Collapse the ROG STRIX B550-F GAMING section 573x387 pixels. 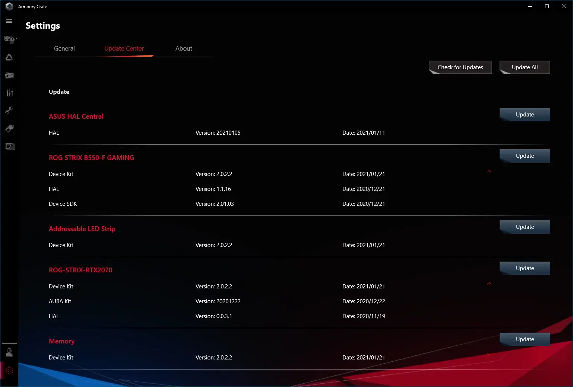point(489,171)
